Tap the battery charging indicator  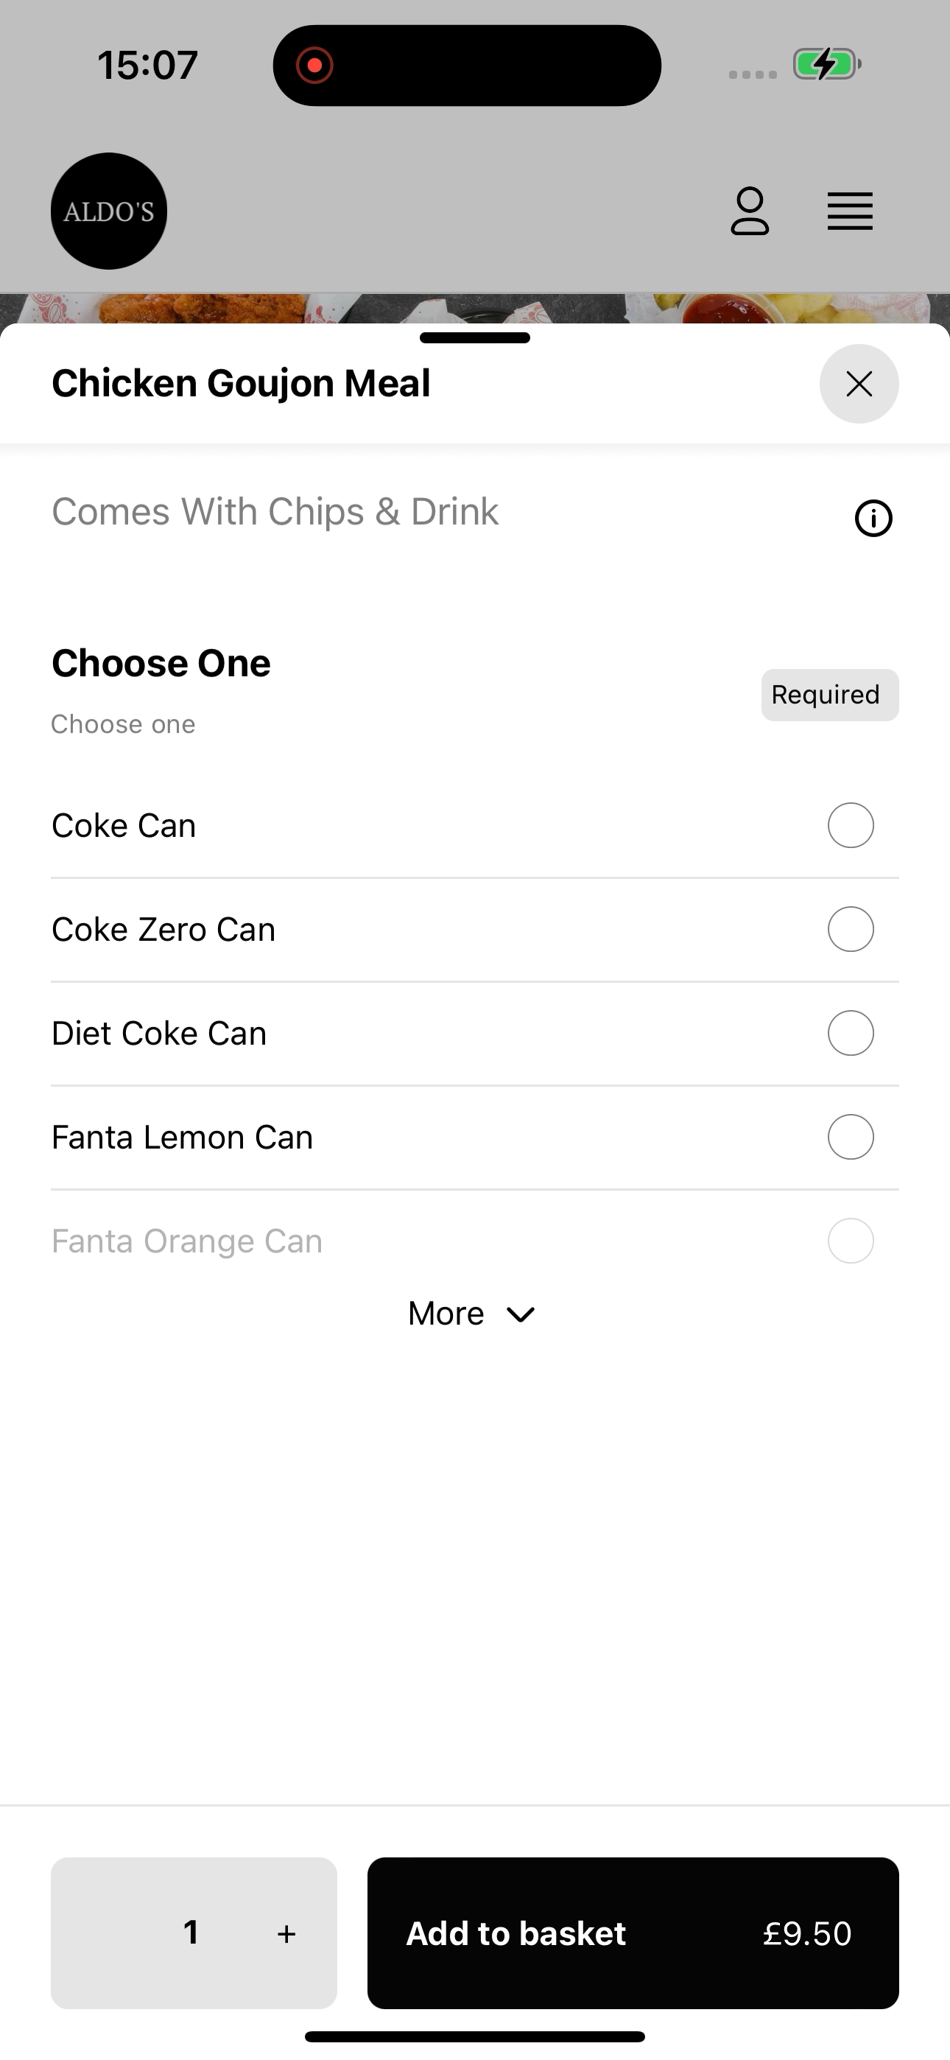click(826, 64)
